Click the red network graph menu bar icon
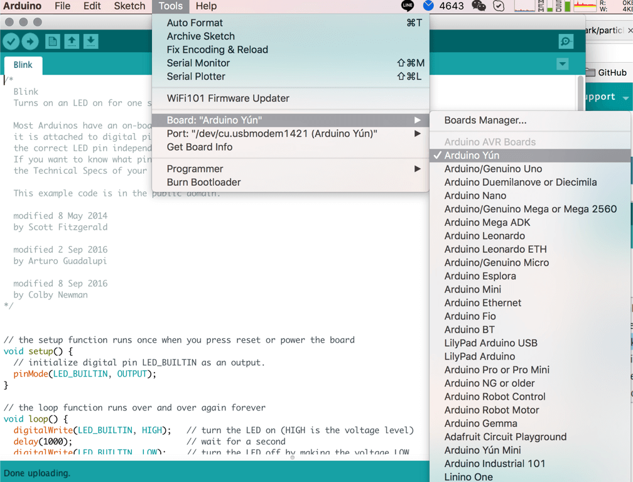 tap(585, 6)
